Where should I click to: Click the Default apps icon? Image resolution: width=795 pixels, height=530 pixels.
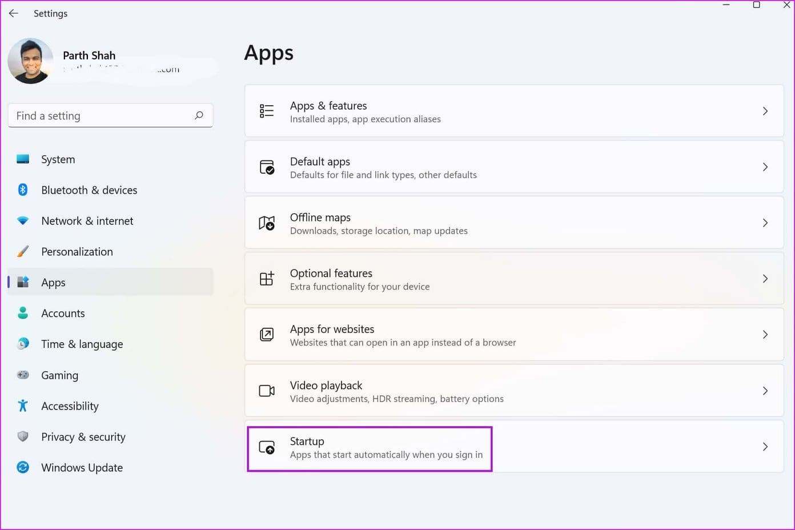(267, 167)
